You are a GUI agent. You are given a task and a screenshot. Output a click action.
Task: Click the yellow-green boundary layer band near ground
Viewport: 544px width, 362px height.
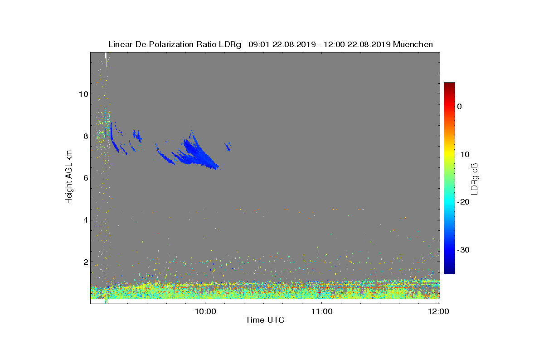(x=265, y=292)
